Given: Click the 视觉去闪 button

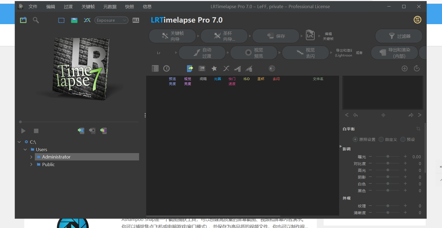Looking at the screenshot, I should tap(306, 53).
